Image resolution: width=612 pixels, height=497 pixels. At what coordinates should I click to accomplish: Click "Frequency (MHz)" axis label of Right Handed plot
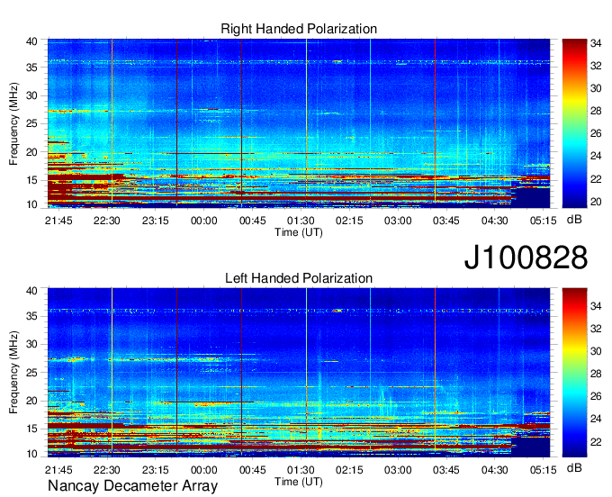coord(13,123)
